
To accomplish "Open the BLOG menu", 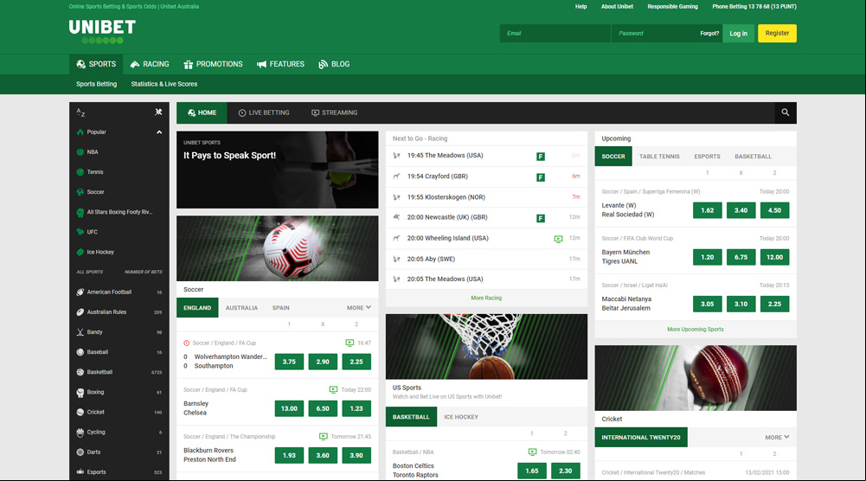I will point(334,64).
